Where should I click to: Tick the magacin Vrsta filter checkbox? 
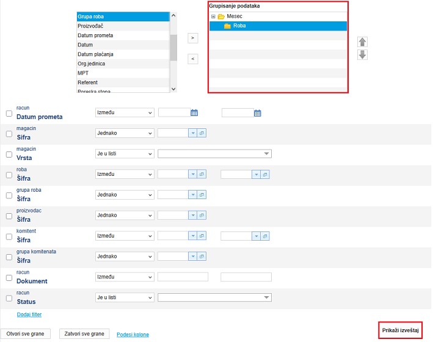9,155
